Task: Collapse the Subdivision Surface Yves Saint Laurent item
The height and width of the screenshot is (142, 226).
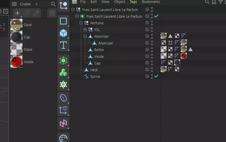Action: [x=77, y=16]
